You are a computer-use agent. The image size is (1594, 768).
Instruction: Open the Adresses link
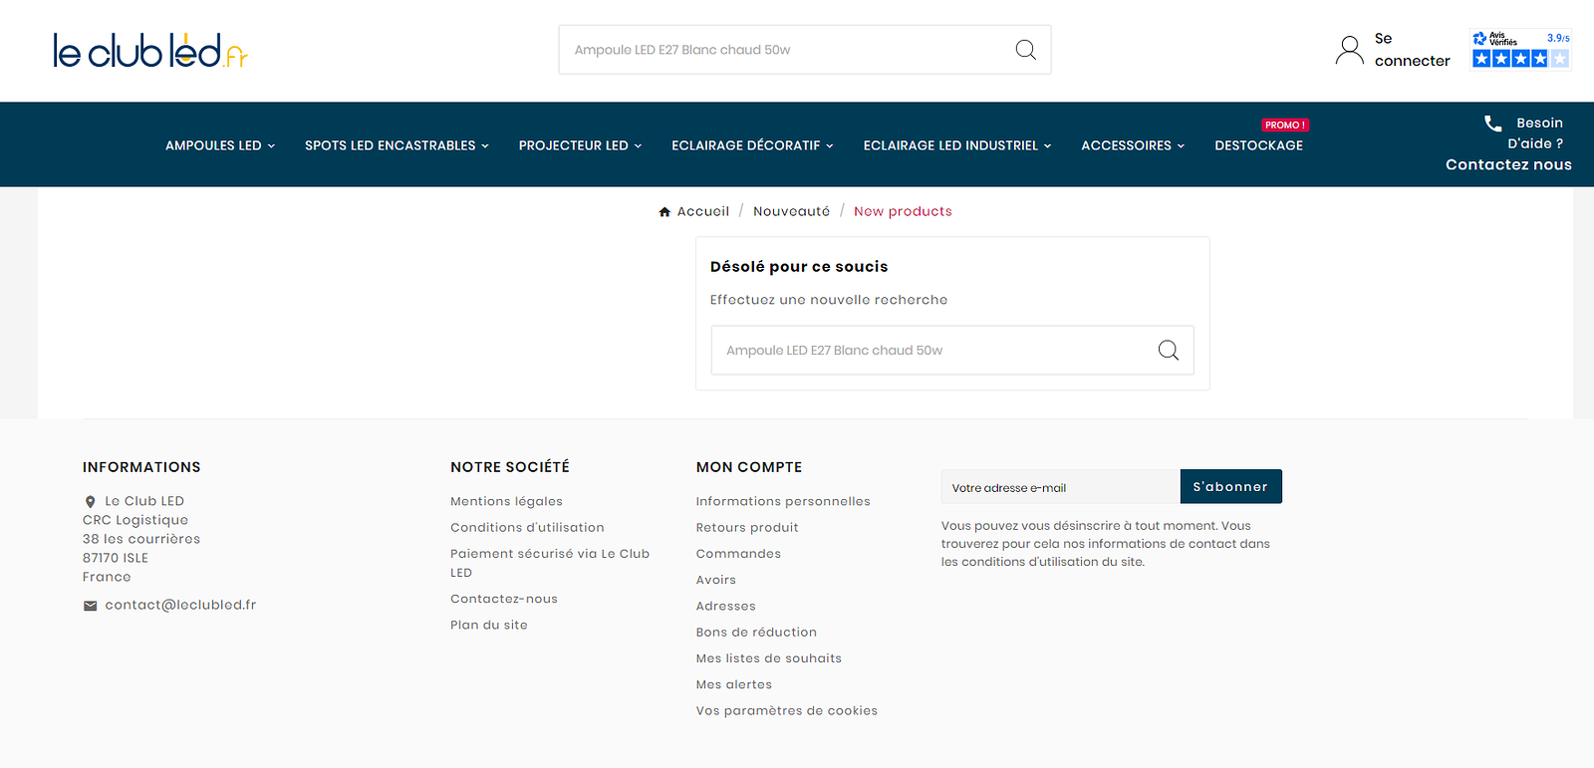click(726, 607)
